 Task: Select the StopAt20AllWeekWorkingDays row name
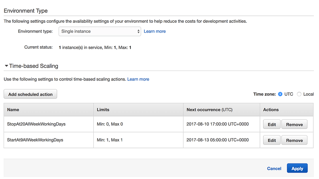[x=36, y=124]
